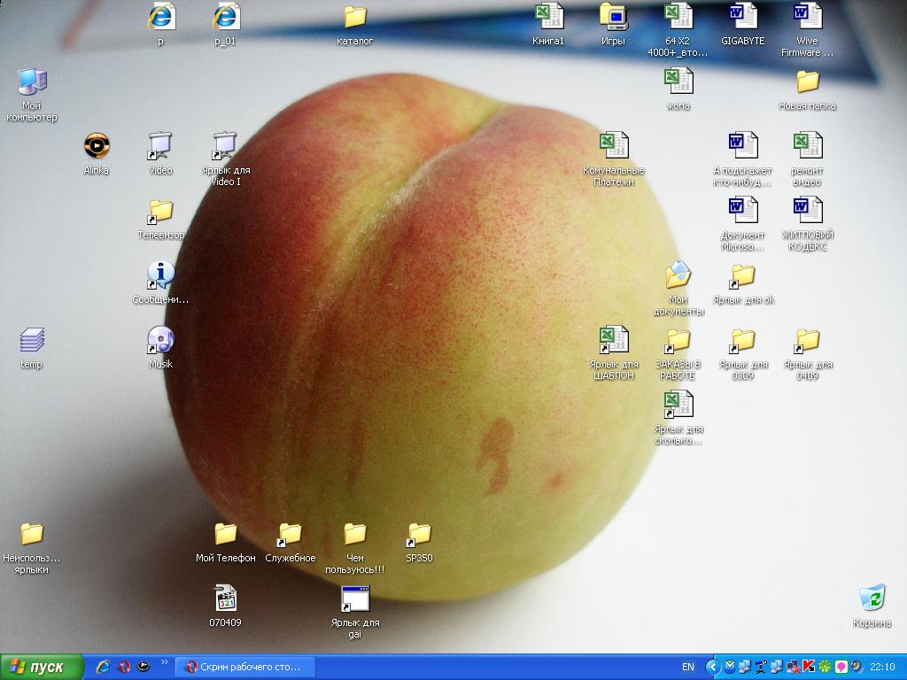Viewport: 907px width, 680px height.
Task: Expand hidden Quick Launch items chevron
Action: tap(164, 663)
